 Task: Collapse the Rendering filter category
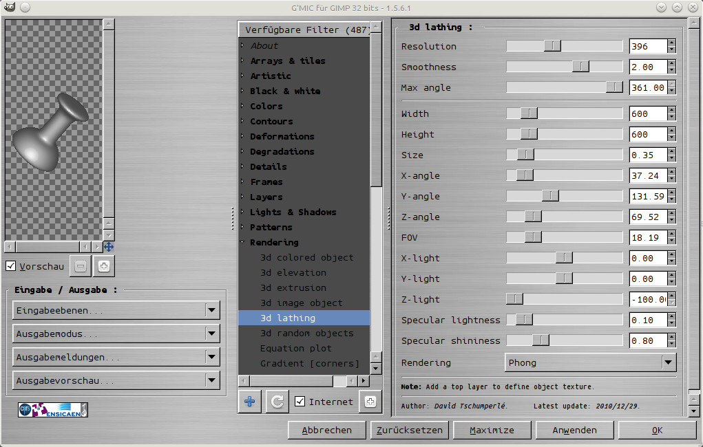point(242,242)
